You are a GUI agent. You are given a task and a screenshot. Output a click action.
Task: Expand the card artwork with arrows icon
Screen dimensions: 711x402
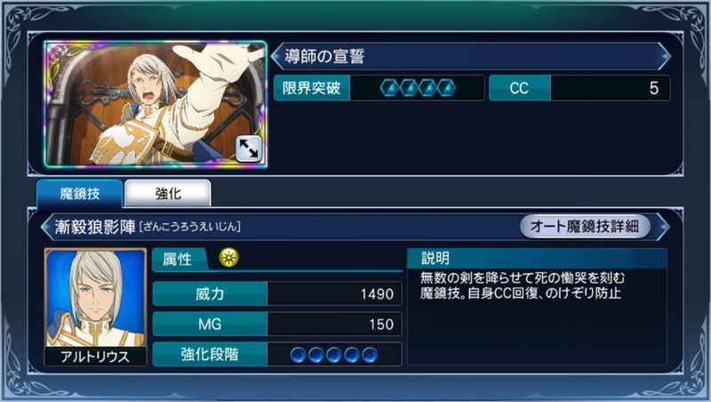click(x=249, y=149)
